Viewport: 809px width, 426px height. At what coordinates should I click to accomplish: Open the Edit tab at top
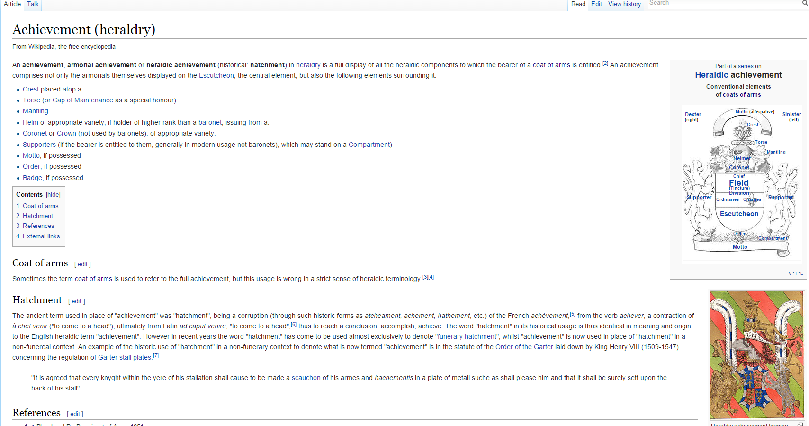click(x=596, y=4)
